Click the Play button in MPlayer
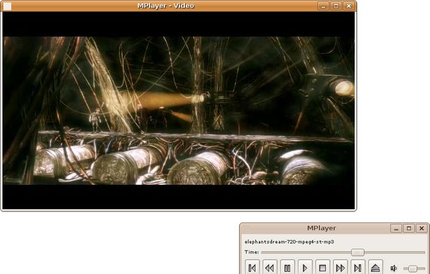The height and width of the screenshot is (274, 430). [x=305, y=268]
